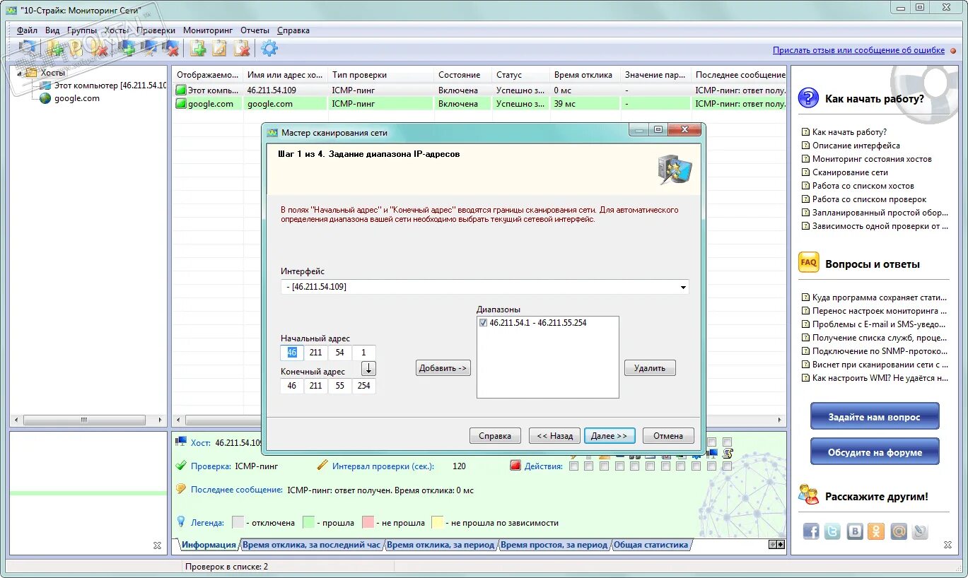This screenshot has height=578, width=968.
Task: Click the Начальный адрес first octet field
Action: [x=291, y=352]
